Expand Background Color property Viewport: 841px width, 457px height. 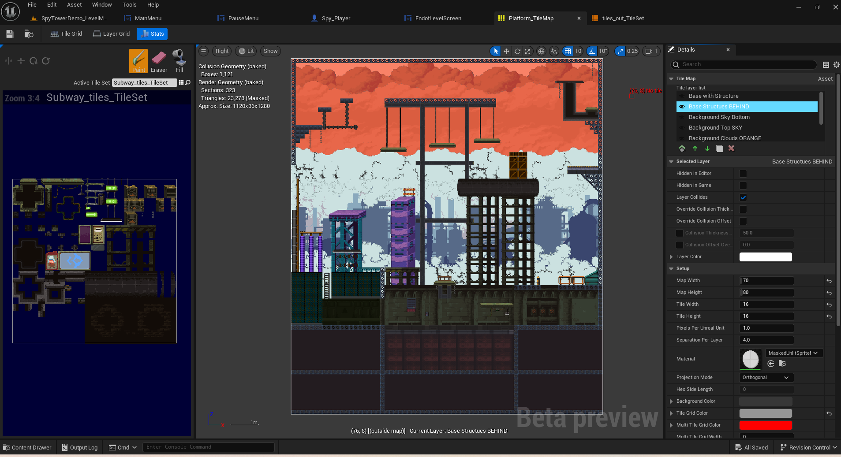click(x=671, y=401)
